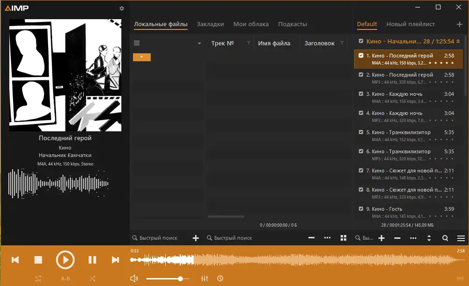The height and width of the screenshot is (286, 469).
Task: Add new playlist with plus icon
Action: [459, 24]
